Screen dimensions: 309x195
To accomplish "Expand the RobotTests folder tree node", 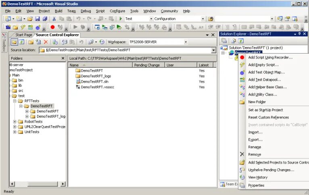I will tap(15, 121).
